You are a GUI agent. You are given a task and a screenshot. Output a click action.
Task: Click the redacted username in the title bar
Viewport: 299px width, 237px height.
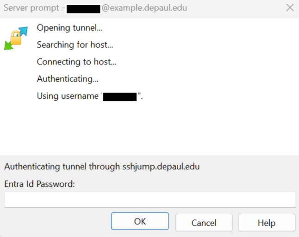83,8
